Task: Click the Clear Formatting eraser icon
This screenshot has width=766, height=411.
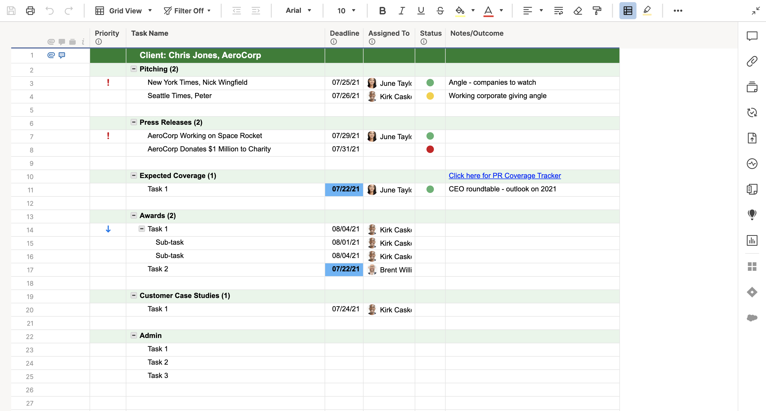Action: (578, 11)
